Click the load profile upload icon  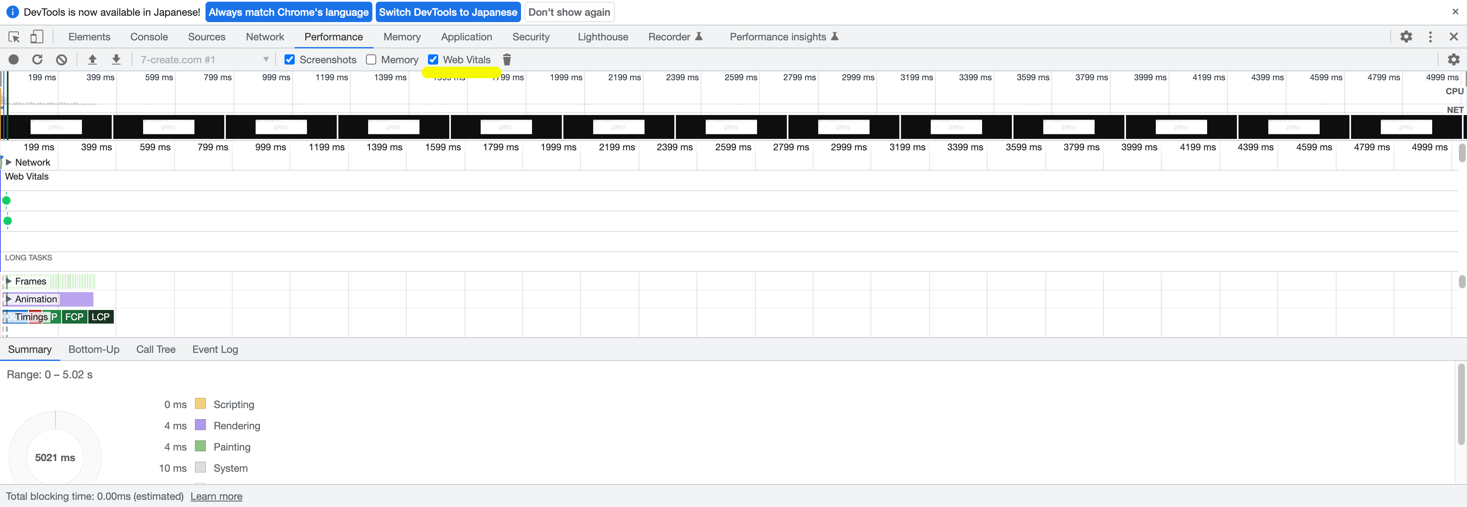(92, 59)
